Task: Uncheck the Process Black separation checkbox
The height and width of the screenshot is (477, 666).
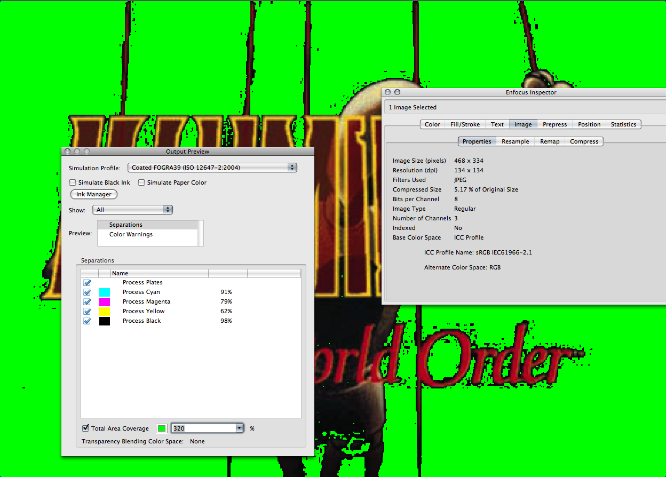Action: pyautogui.click(x=88, y=321)
